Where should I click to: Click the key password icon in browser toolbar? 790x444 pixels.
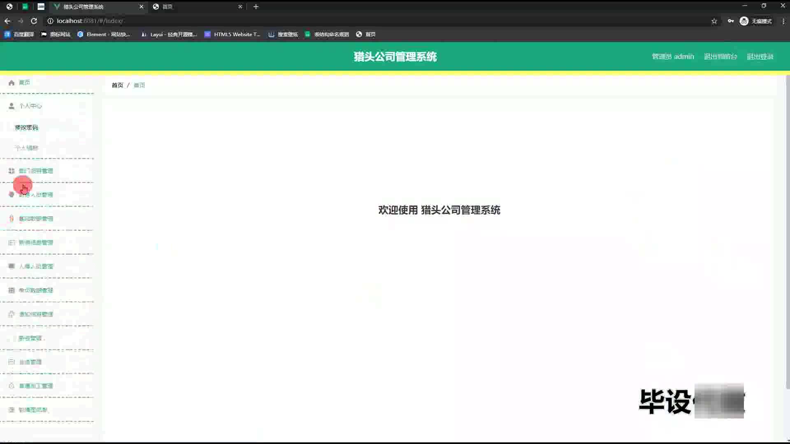pos(731,21)
